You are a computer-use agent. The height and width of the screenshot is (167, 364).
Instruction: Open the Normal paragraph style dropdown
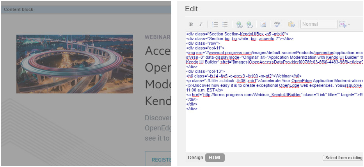coord(319,24)
